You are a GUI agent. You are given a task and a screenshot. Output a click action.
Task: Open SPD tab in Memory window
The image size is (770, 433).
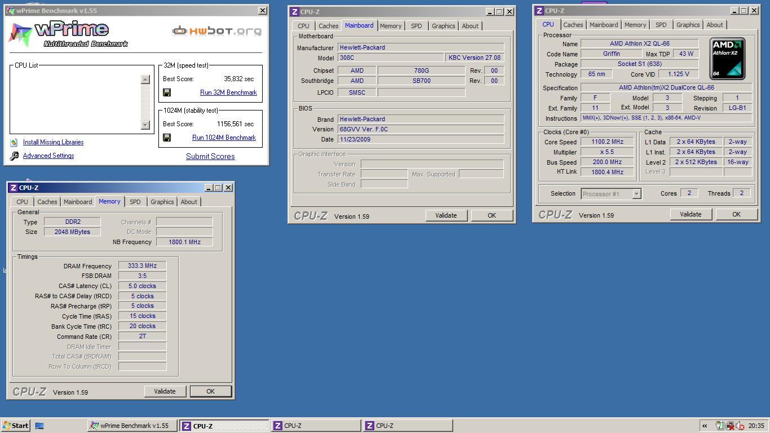tap(135, 202)
